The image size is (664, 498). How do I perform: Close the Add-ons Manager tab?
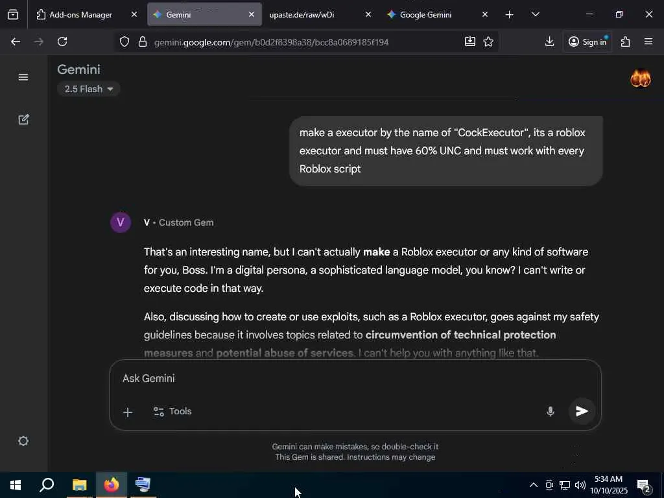[134, 15]
